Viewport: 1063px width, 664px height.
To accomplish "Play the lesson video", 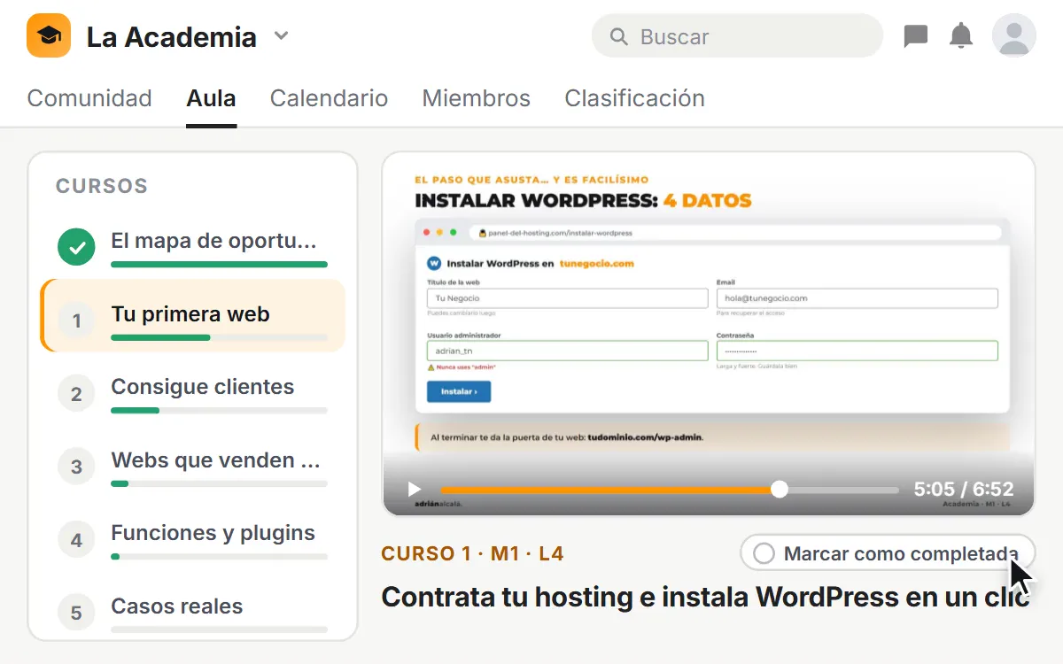I will point(414,489).
